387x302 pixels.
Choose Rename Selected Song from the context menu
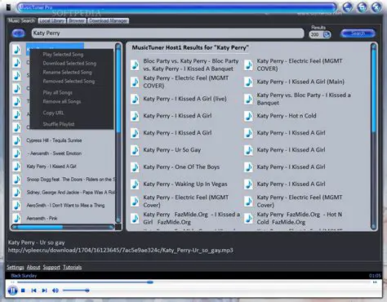(x=67, y=73)
